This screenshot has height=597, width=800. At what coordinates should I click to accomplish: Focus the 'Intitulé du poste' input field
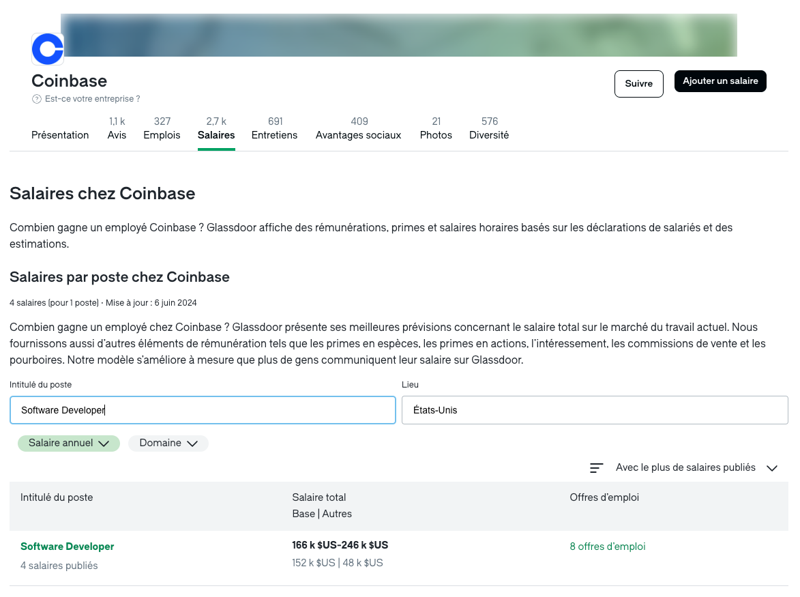203,410
